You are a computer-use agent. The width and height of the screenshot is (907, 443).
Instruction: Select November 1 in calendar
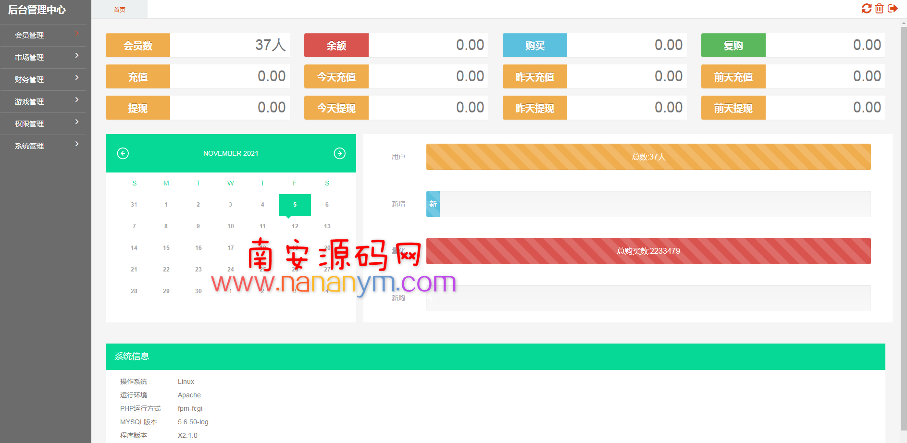pyautogui.click(x=166, y=205)
